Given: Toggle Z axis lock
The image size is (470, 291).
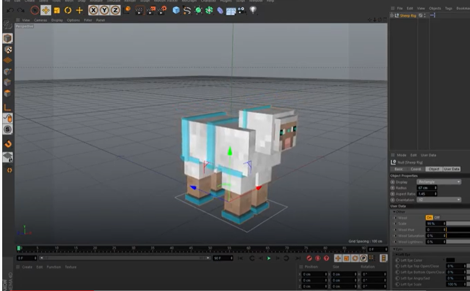Looking at the screenshot, I should point(115,10).
